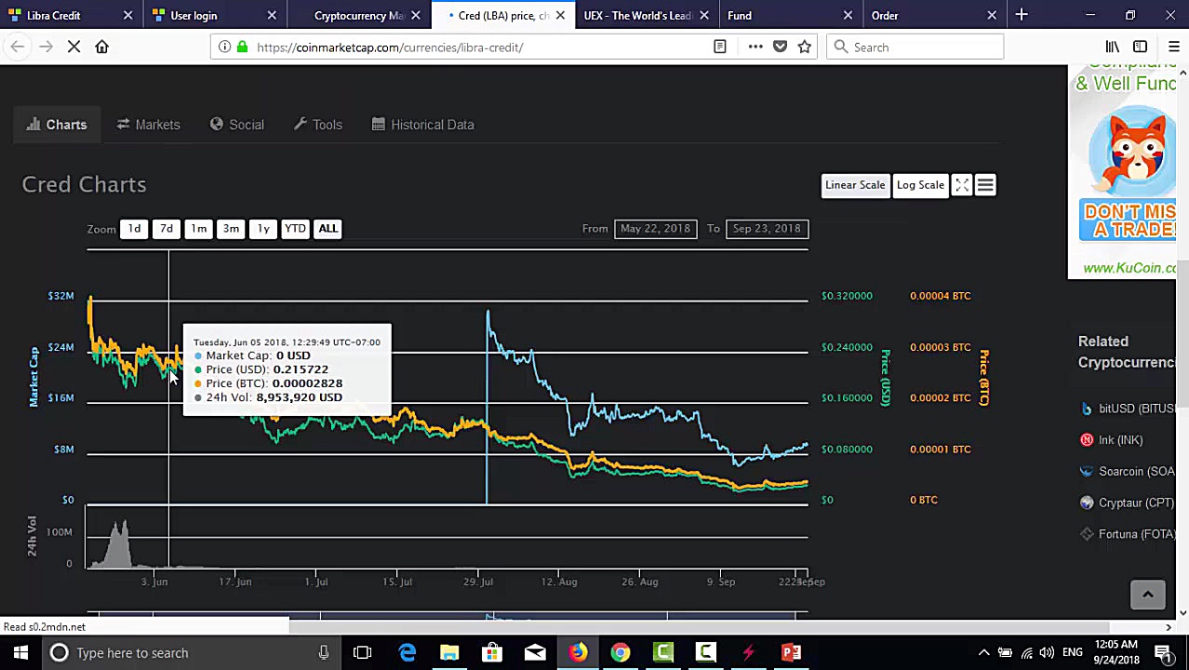
Task: Open Google Chrome from taskbar
Action: [621, 652]
